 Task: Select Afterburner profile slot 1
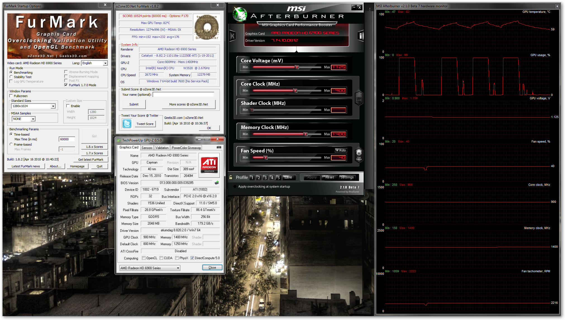[x=252, y=177]
